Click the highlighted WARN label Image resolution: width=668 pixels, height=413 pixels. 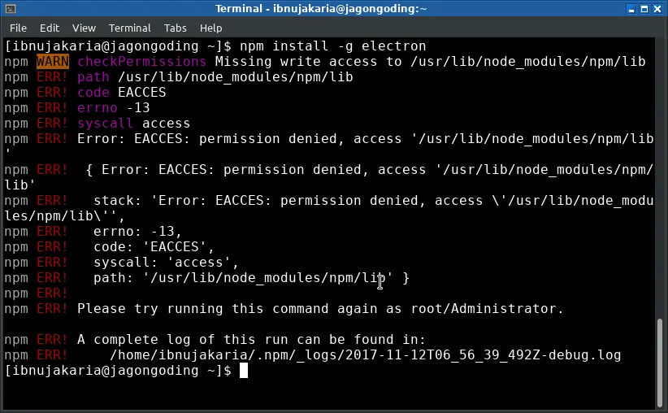pos(53,61)
